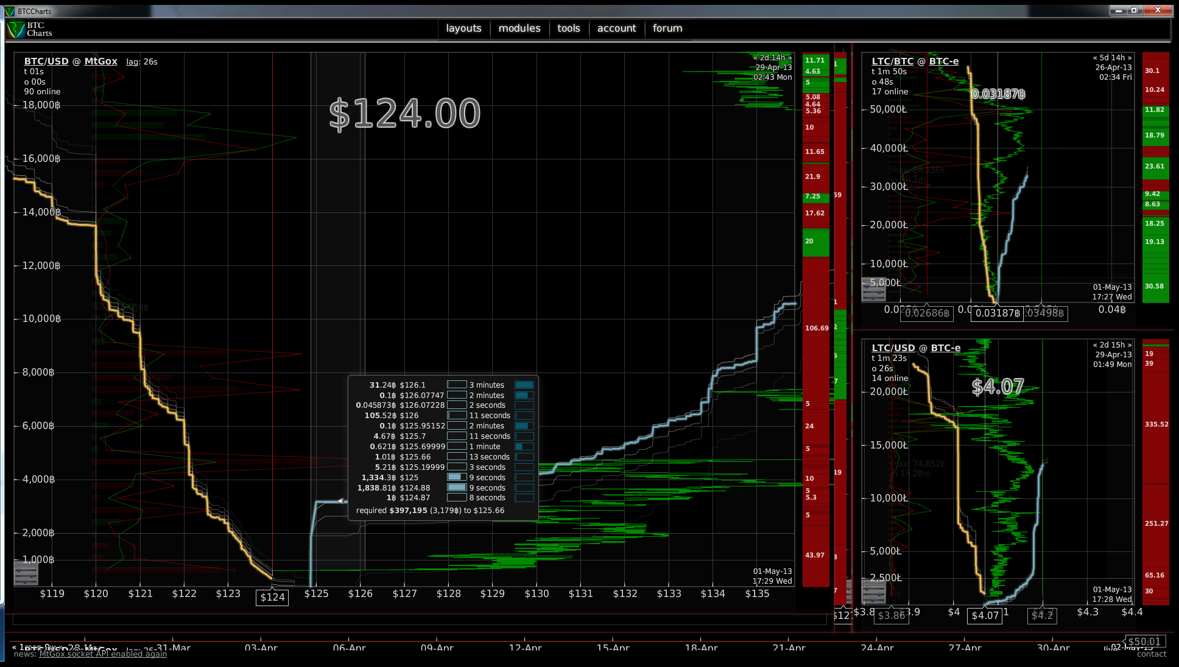Click the « 2d 14h » time range control

pos(772,58)
